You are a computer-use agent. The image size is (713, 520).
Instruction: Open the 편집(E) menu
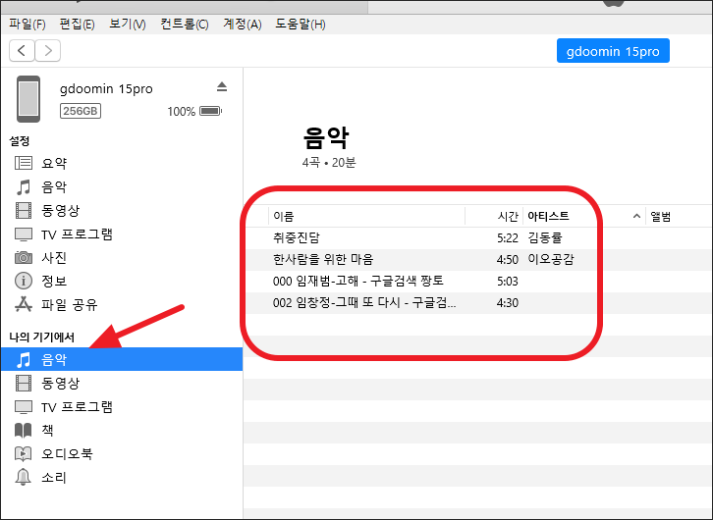click(77, 25)
